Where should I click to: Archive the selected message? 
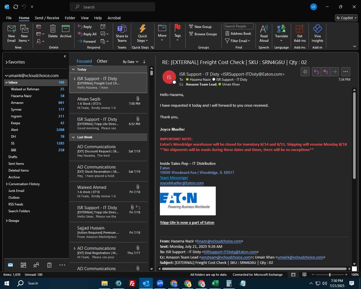tap(66, 31)
